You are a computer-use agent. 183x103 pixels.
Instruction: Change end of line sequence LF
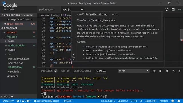[141, 101]
